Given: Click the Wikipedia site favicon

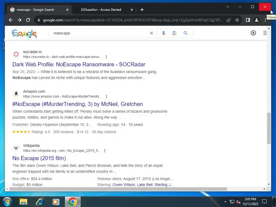Looking at the screenshot, I should click(16, 148).
